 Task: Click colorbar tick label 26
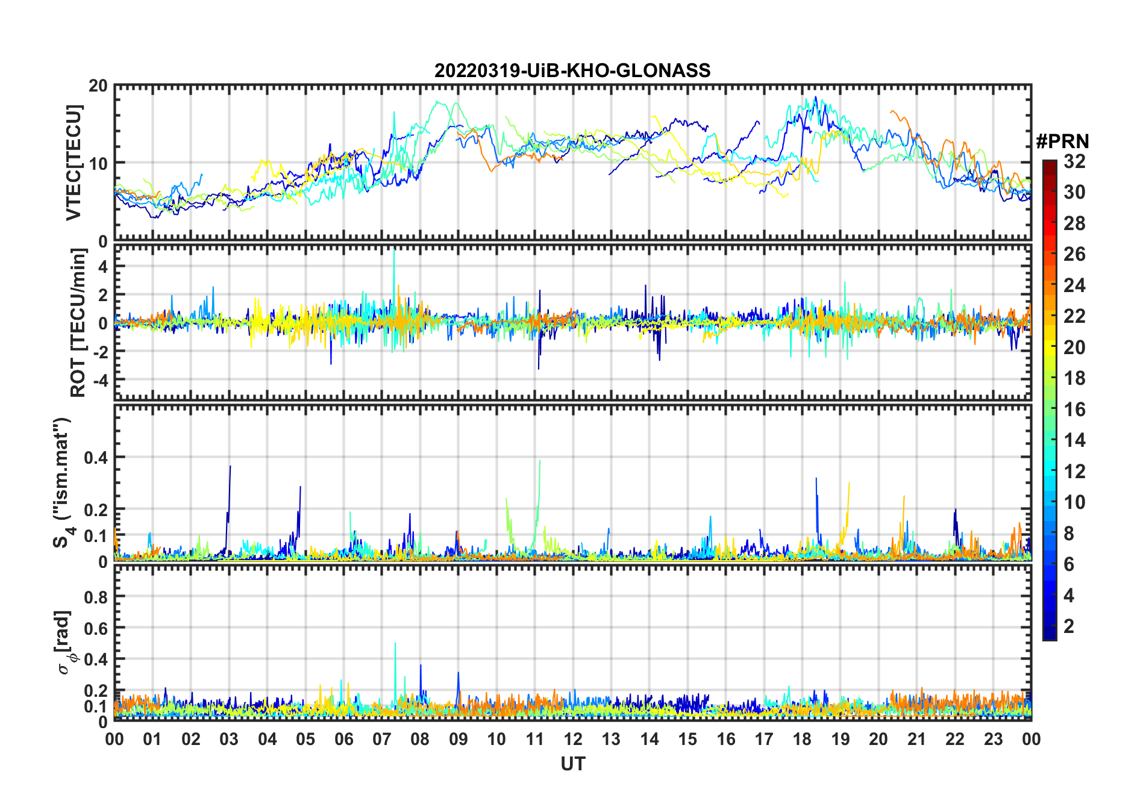pos(1074,254)
